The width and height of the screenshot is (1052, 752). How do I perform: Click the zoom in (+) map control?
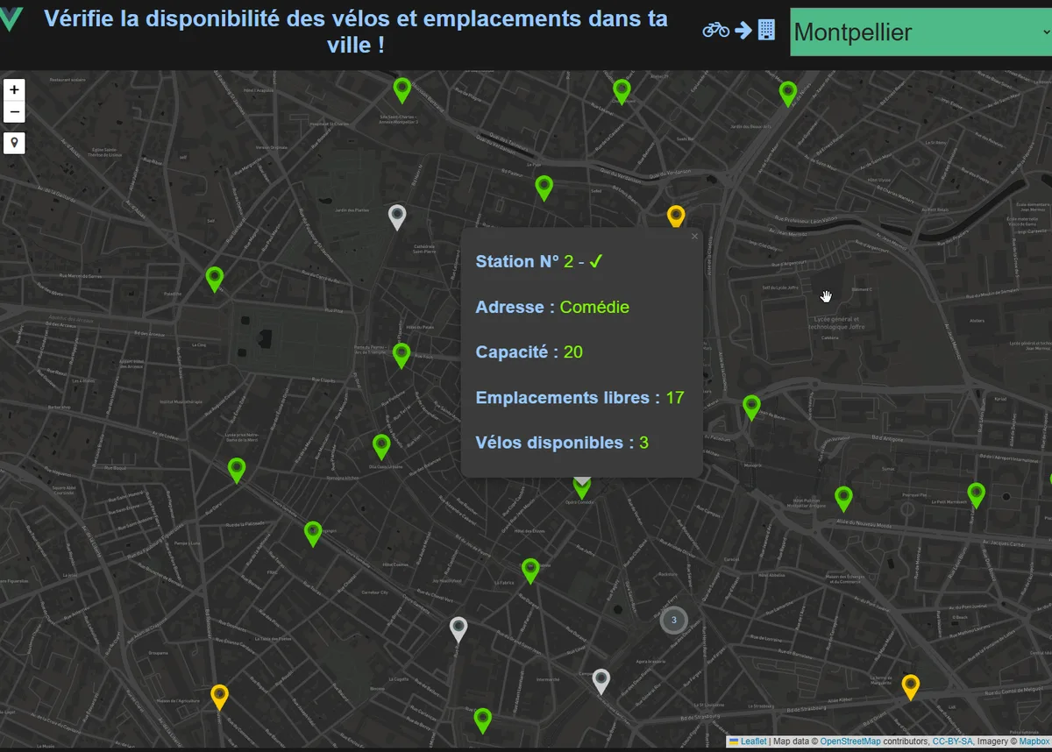[14, 89]
